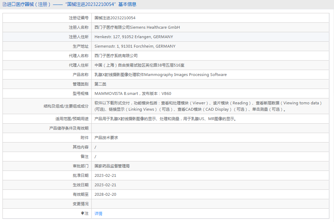Select the agent name 西门子医疗系统有限公司
Image resolution: width=334 pixels, height=222 pixels.
point(116,56)
